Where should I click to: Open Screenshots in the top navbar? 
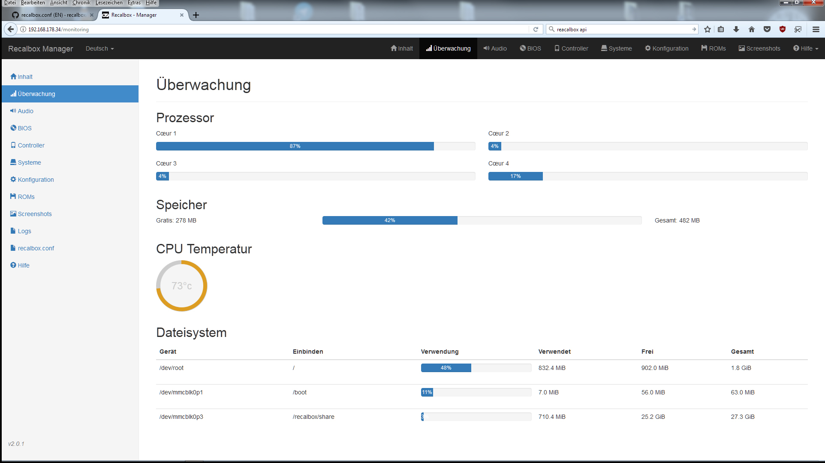759,48
